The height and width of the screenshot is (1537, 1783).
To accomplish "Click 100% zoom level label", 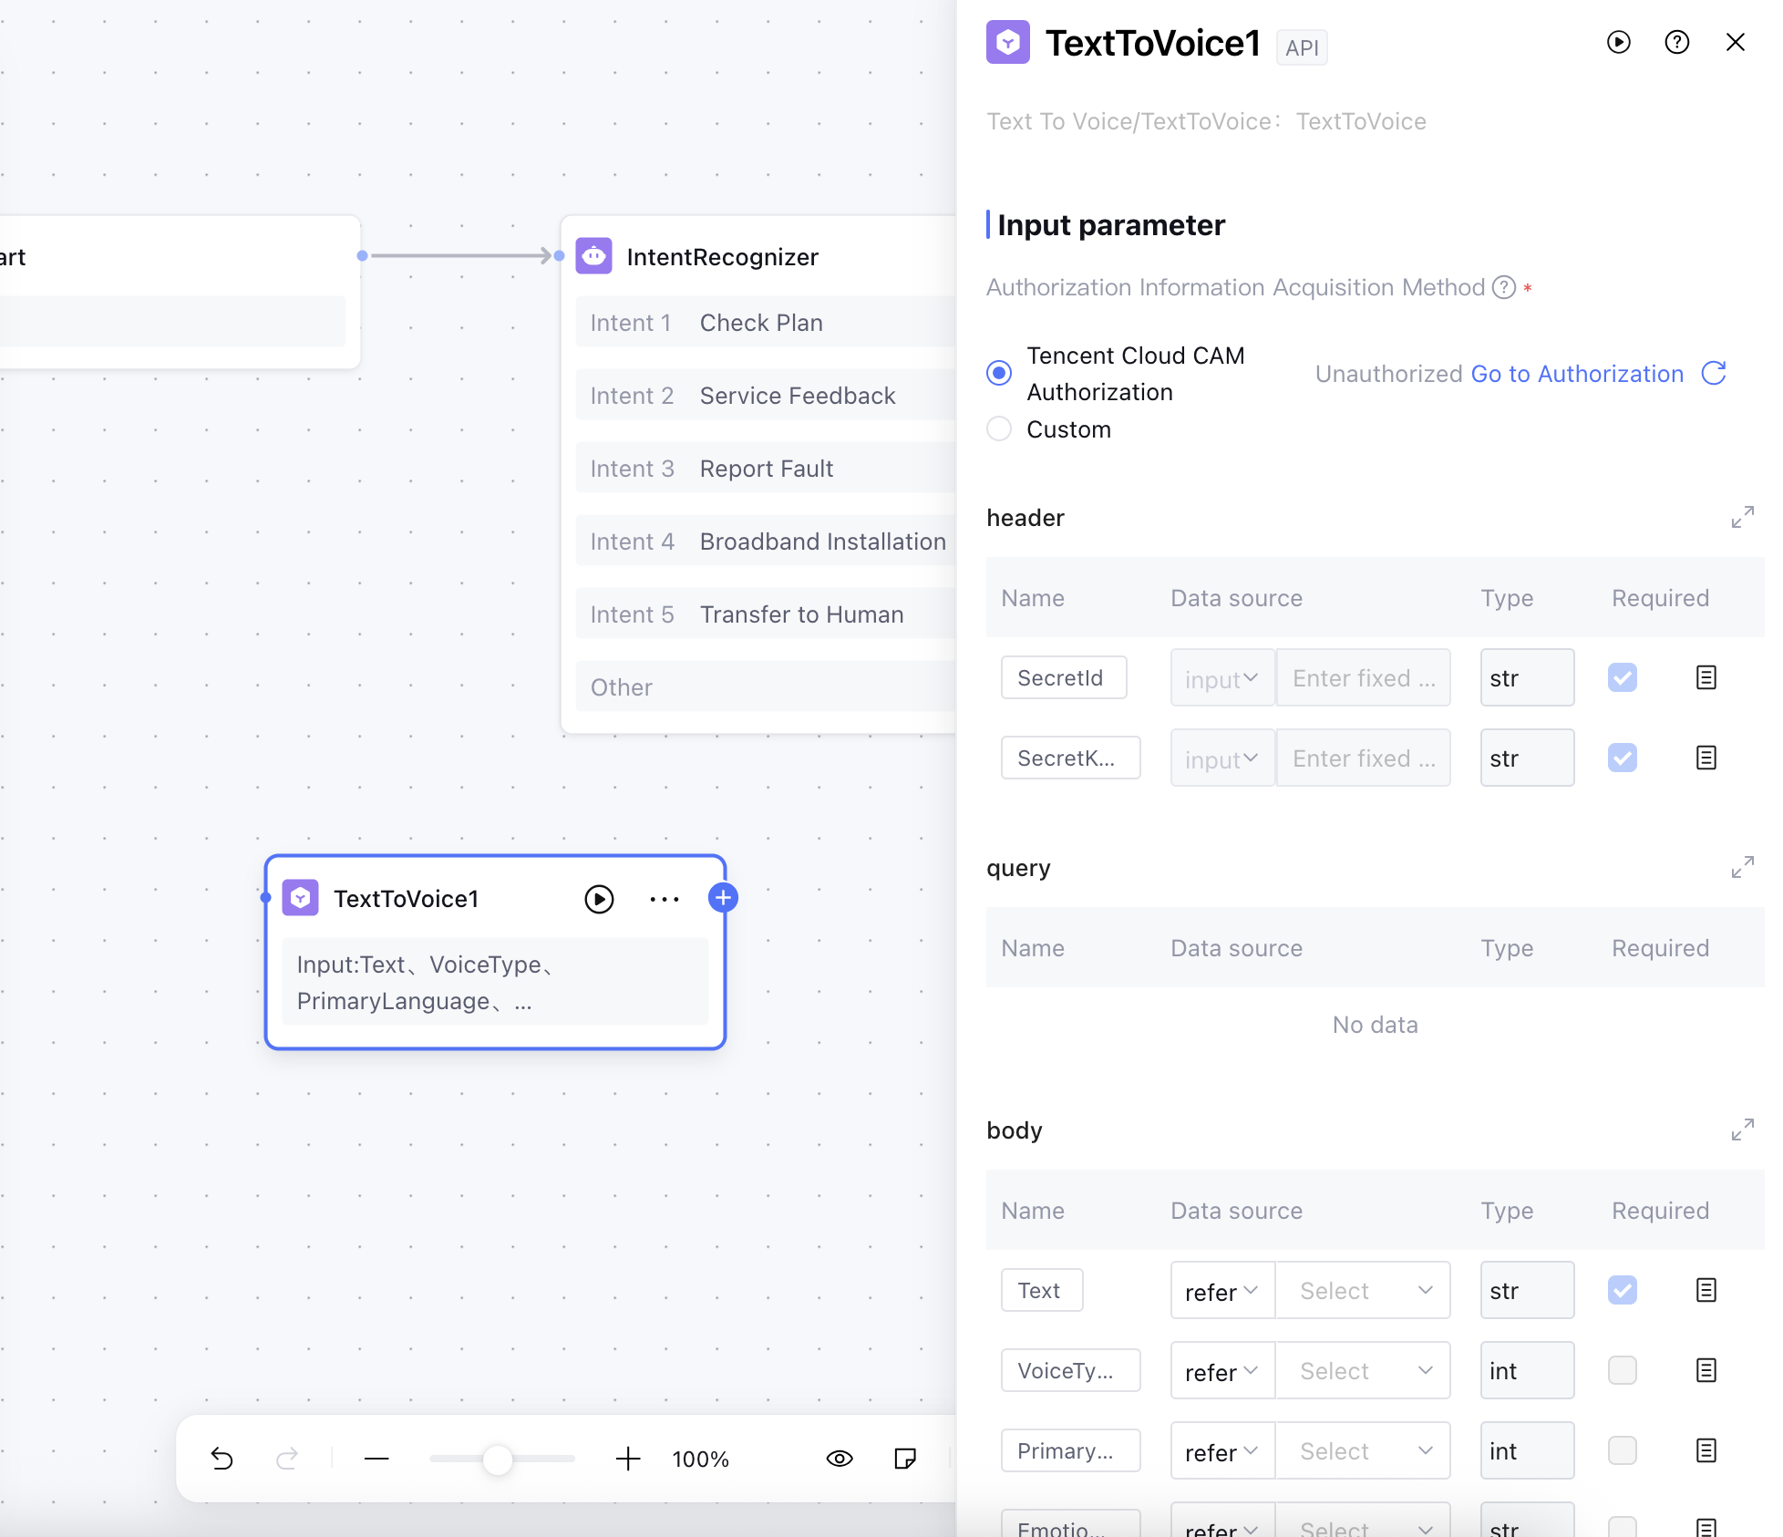I will click(x=700, y=1460).
